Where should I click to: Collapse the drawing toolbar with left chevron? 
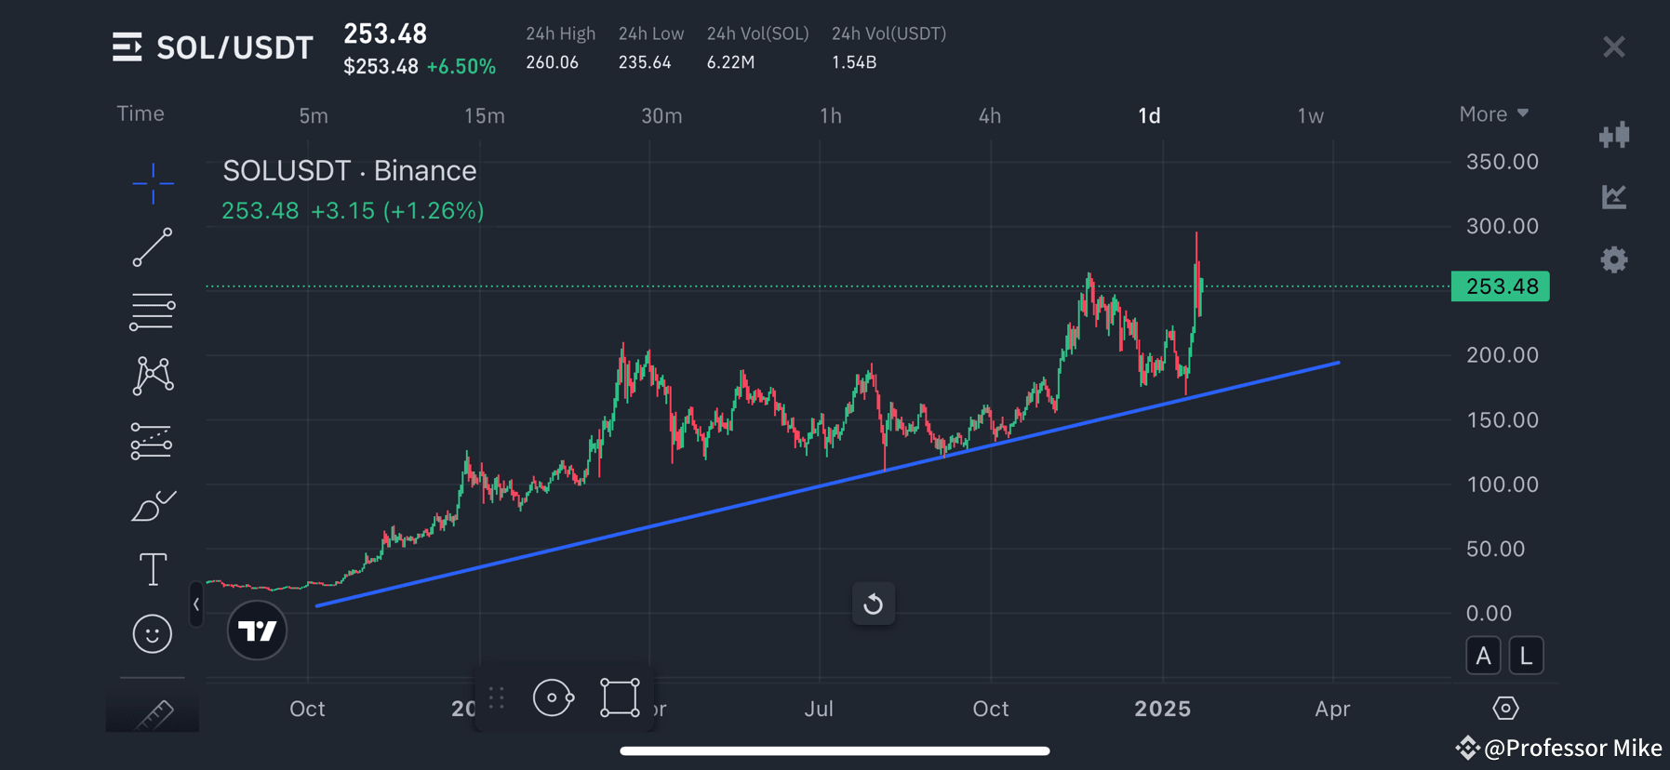[x=196, y=604]
